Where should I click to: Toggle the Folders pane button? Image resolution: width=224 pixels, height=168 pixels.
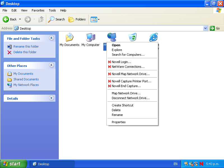point(77,19)
